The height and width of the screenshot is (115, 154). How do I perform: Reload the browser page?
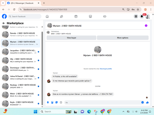(x=14, y=10)
